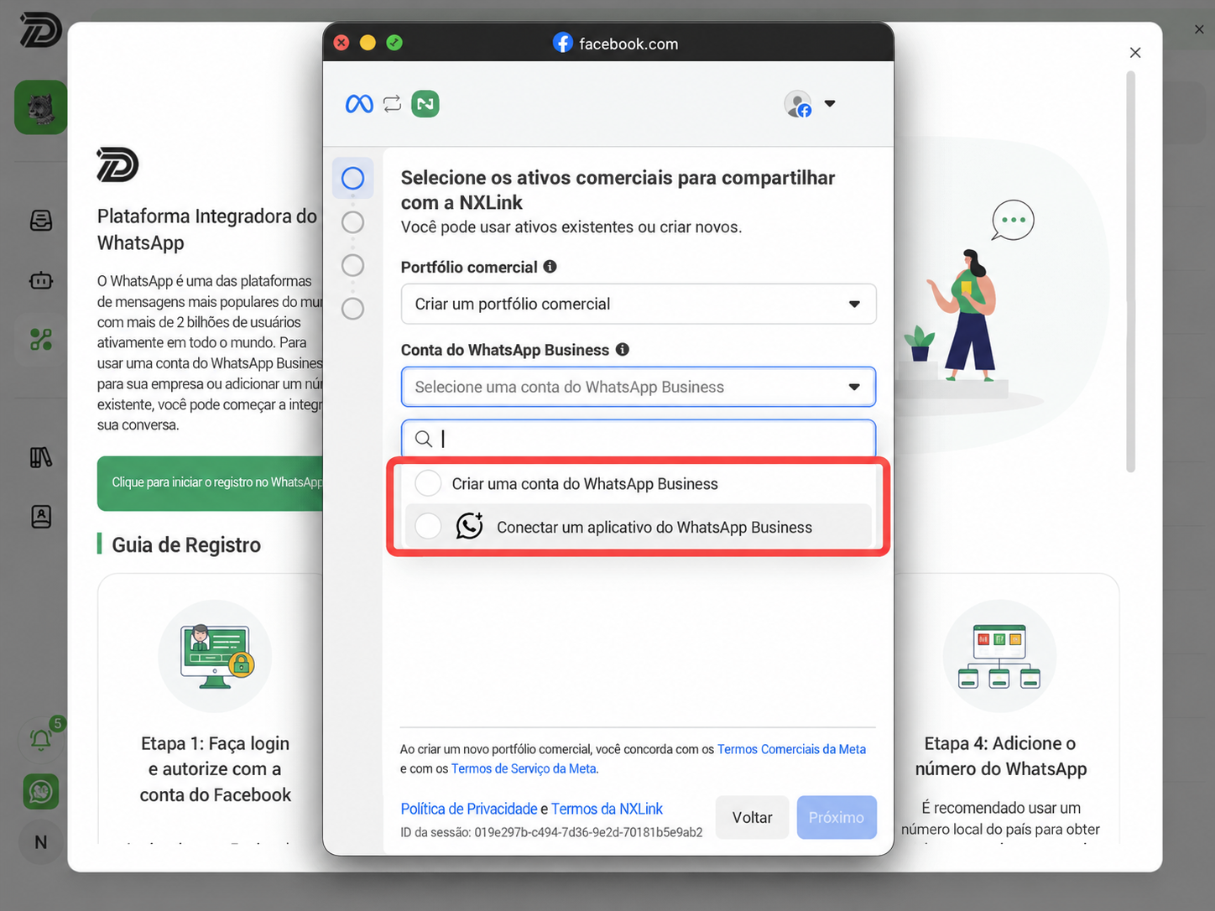Open the Política de Privacidade link
1215x911 pixels.
pos(469,809)
